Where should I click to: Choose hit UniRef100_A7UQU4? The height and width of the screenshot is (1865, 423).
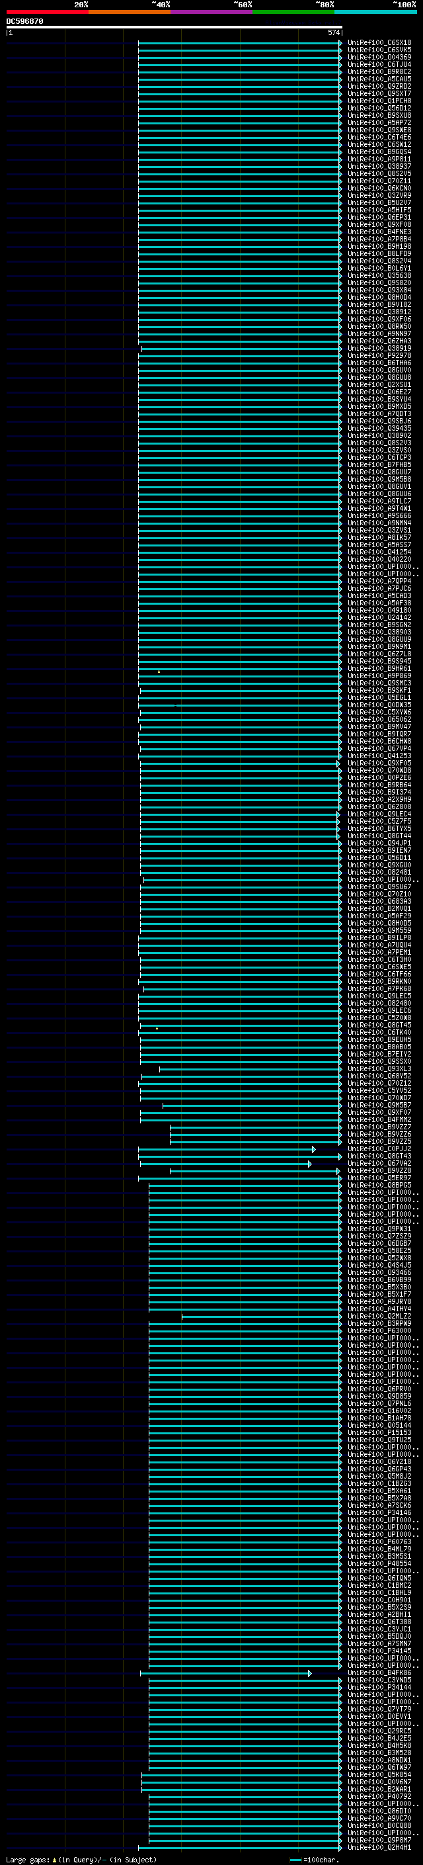[379, 945]
